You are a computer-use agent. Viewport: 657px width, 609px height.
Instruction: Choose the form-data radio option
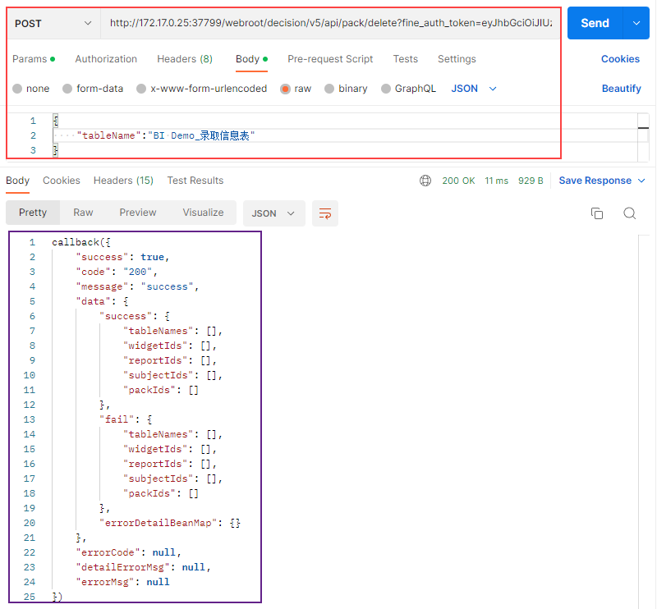[68, 89]
